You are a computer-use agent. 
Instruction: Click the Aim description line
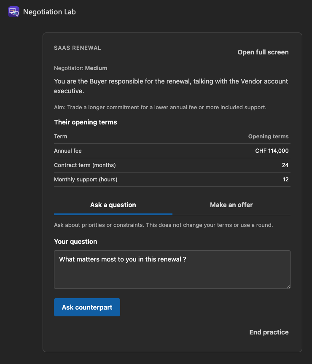point(160,107)
